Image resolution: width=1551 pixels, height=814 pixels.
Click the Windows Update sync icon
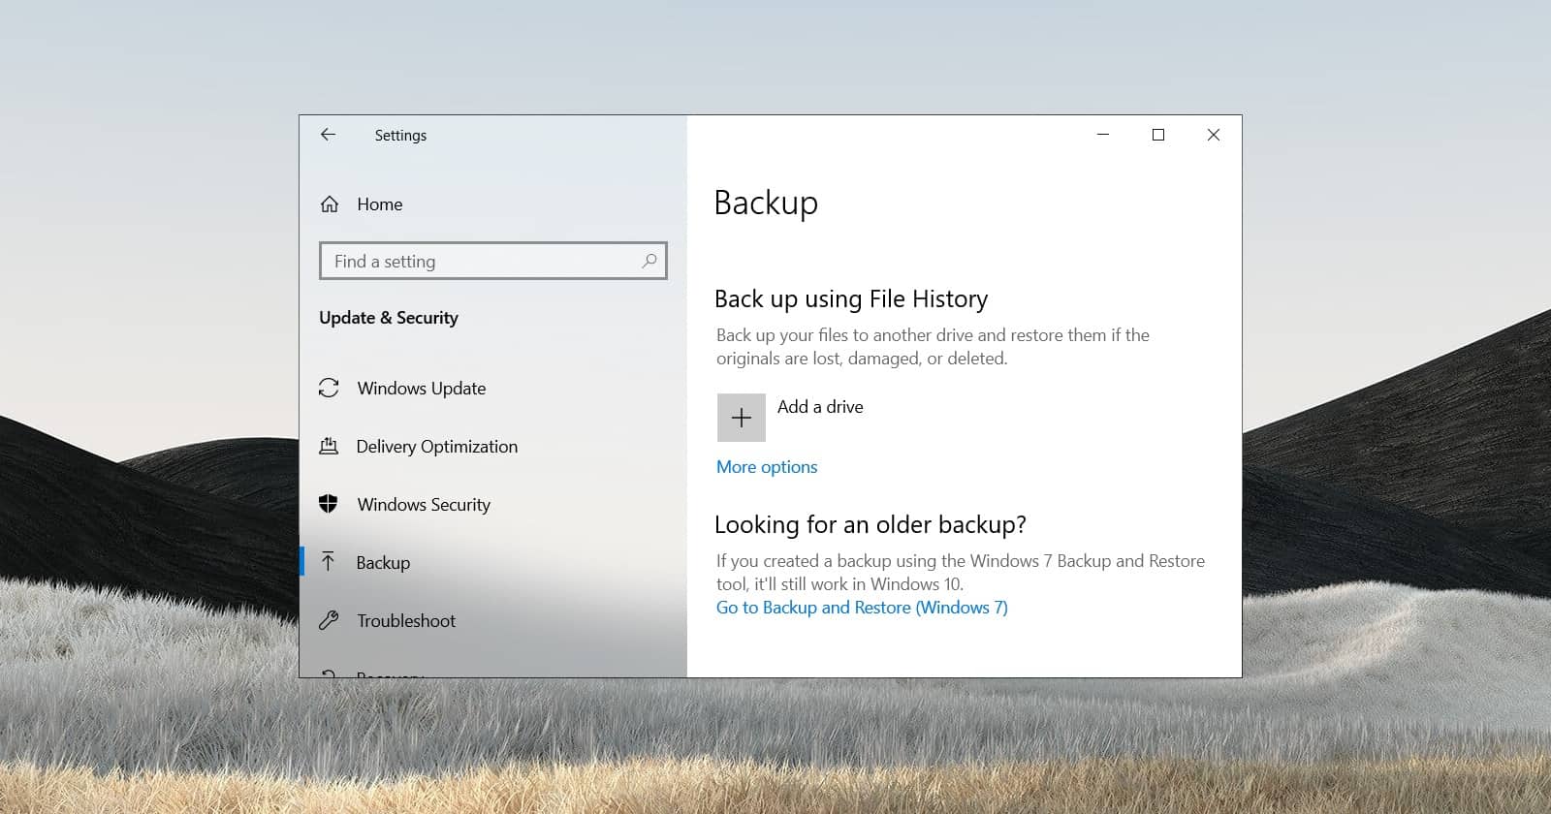[x=329, y=388]
